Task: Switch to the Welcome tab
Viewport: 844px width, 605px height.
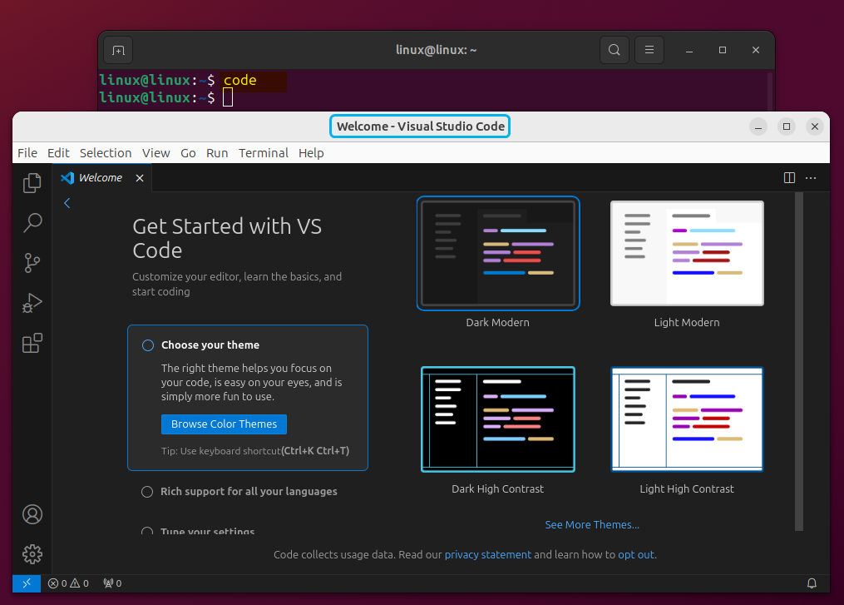Action: tap(98, 177)
